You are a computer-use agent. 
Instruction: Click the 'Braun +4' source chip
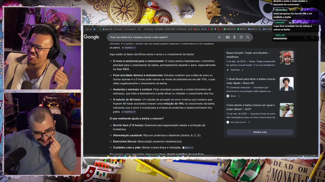tap(188, 148)
